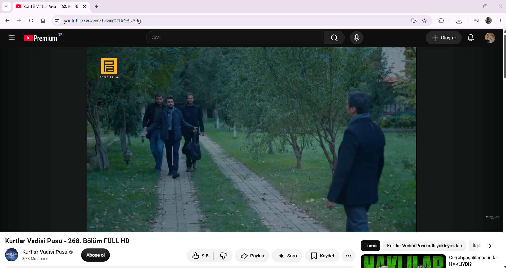Image resolution: width=506 pixels, height=268 pixels.
Task: Click the search magnifier button
Action: click(x=334, y=38)
